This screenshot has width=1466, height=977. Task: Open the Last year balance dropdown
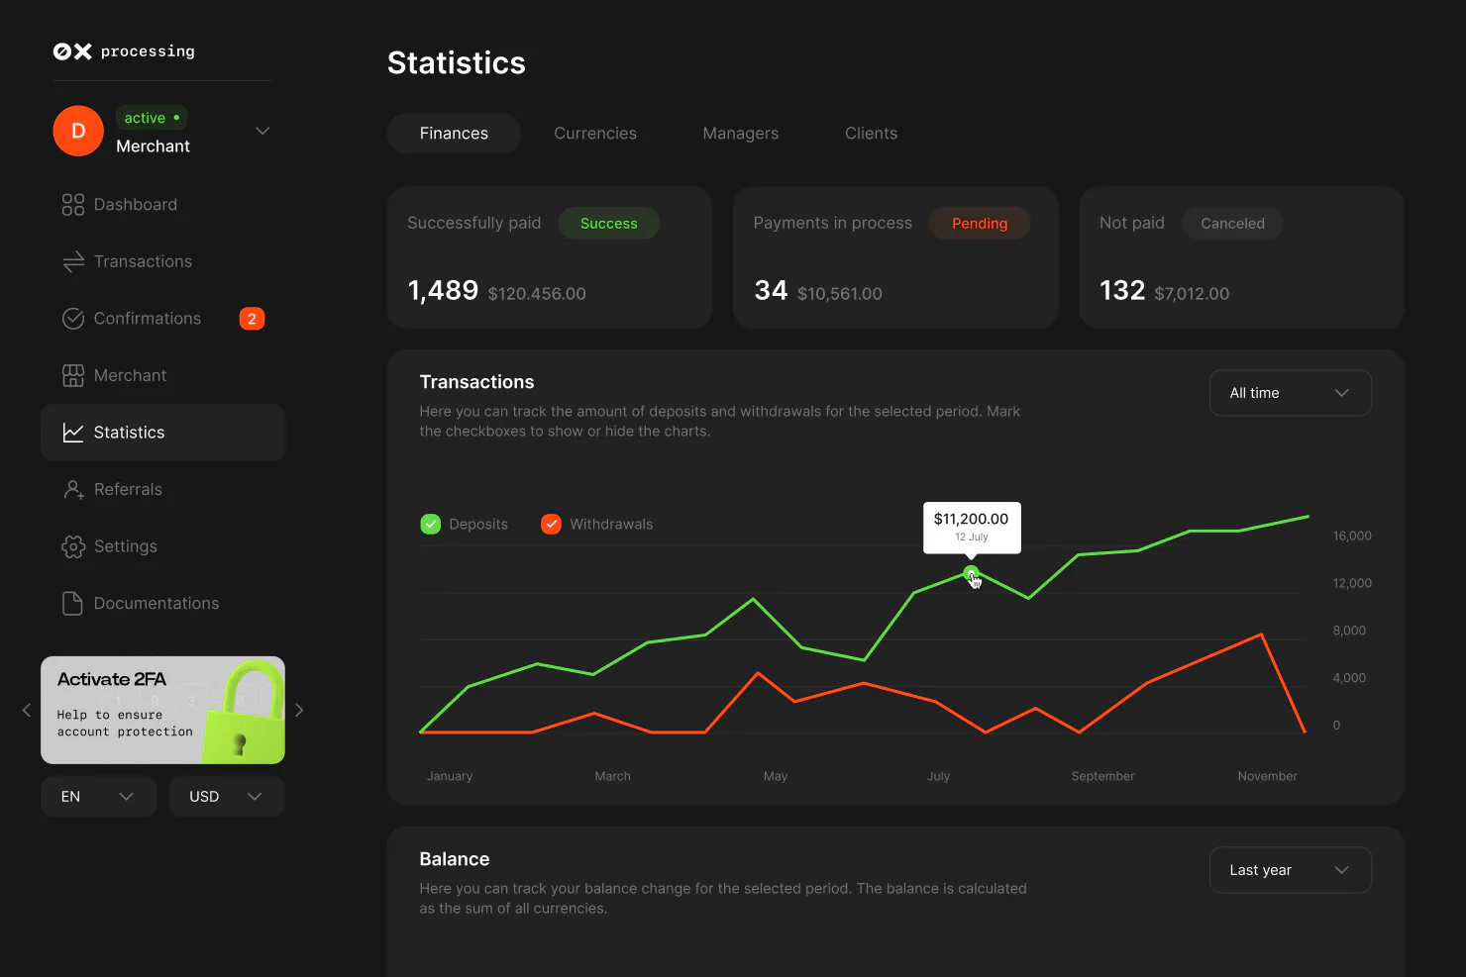tap(1290, 870)
